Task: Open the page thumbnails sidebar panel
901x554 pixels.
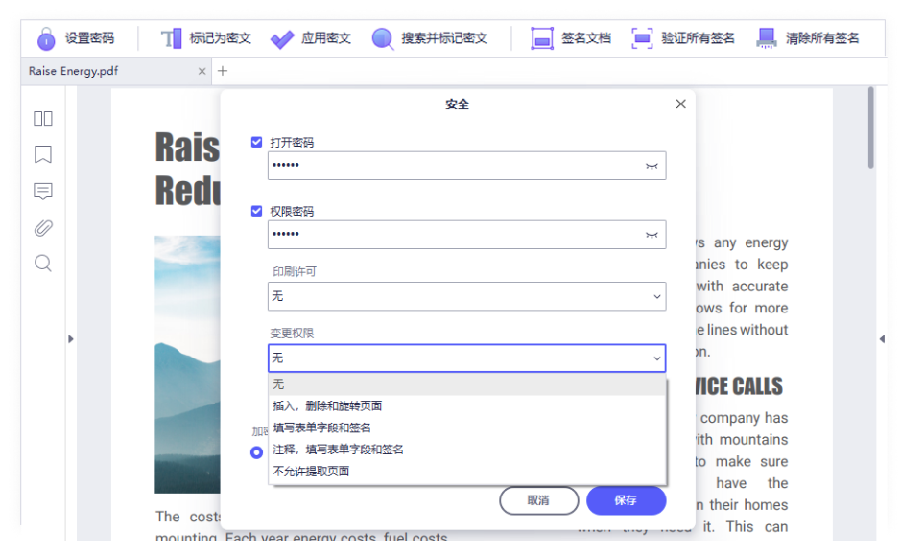Action: tap(43, 118)
